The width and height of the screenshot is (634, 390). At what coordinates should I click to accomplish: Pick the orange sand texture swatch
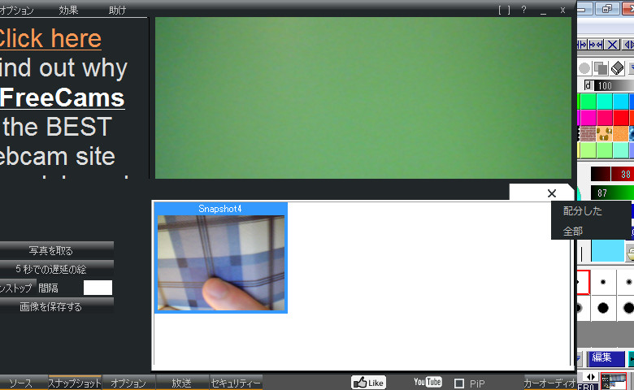pyautogui.click(x=621, y=134)
